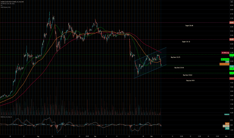The image size is (234, 138).
Task: Click the 'Buy Zone 3 20.61' annotation
Action: tap(188, 75)
